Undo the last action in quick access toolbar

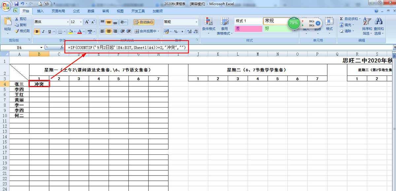[x=22, y=4]
